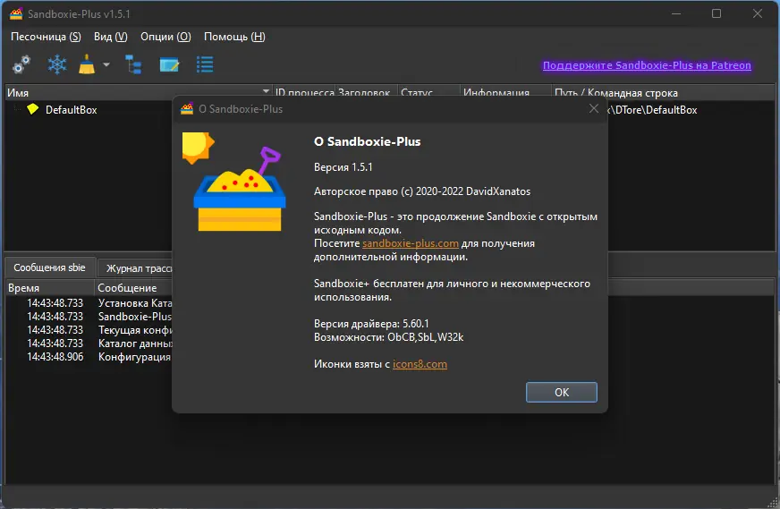Click the Информация column header
The width and height of the screenshot is (780, 509).
pyautogui.click(x=505, y=92)
